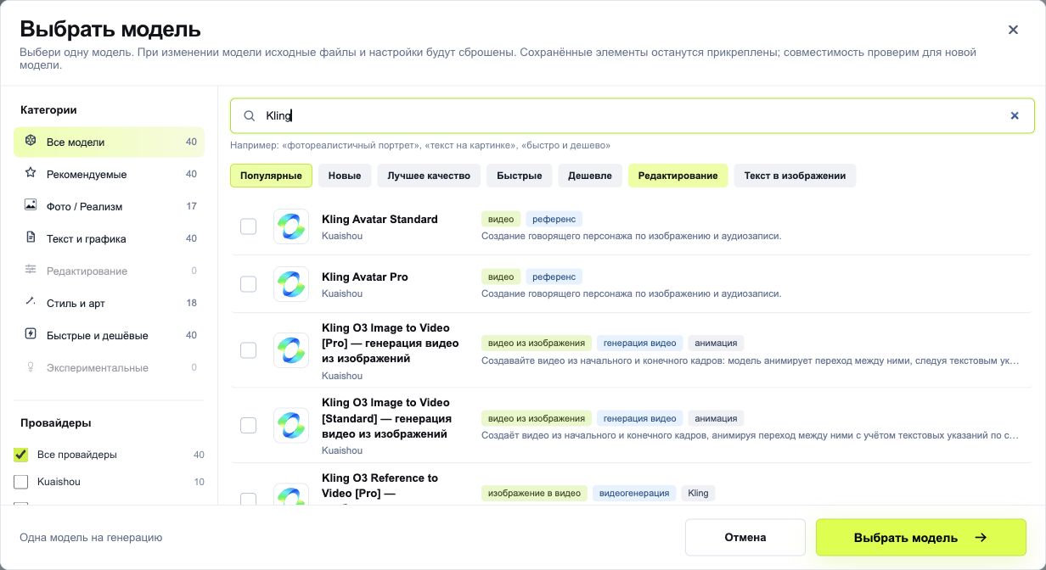Click the Отмена button
1046x570 pixels.
(x=745, y=537)
